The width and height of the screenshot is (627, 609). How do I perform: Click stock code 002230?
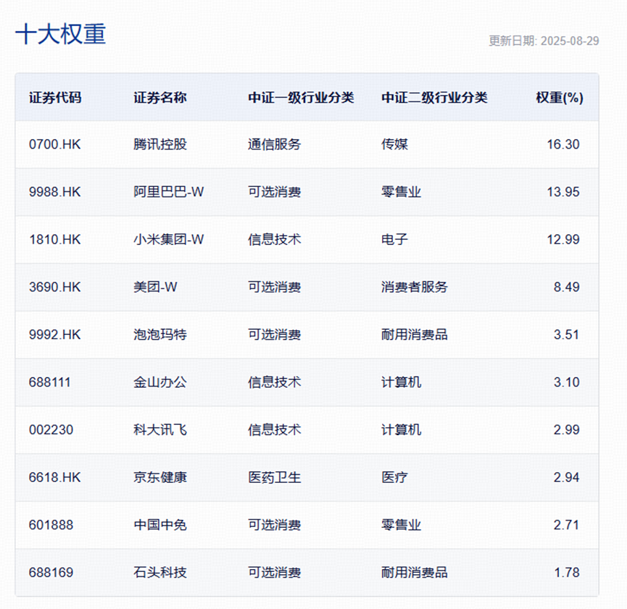(x=51, y=430)
